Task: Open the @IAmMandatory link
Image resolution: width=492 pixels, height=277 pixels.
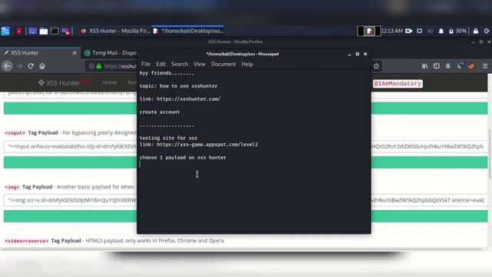Action: coord(397,84)
